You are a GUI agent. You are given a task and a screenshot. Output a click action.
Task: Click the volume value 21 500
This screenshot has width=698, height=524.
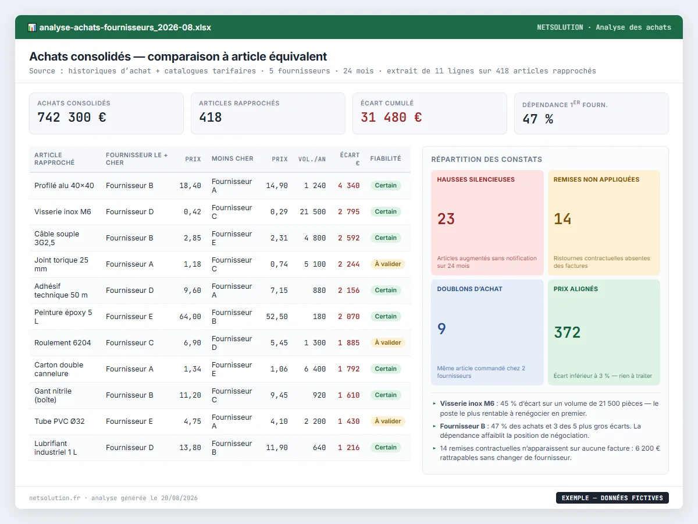tap(313, 212)
